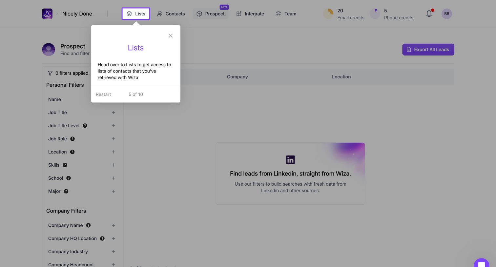
Task: Expand Job Title Level using its plus
Action: (x=114, y=126)
